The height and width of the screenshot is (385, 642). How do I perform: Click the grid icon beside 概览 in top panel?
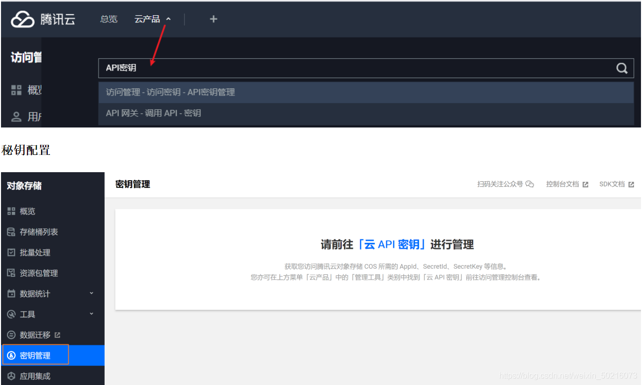16,90
